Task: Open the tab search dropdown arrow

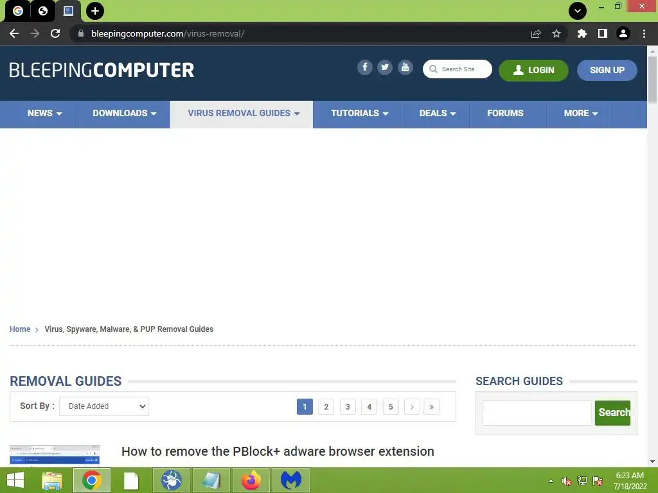Action: (578, 11)
